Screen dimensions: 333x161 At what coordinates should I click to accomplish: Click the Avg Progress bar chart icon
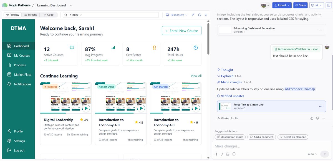click(113, 48)
